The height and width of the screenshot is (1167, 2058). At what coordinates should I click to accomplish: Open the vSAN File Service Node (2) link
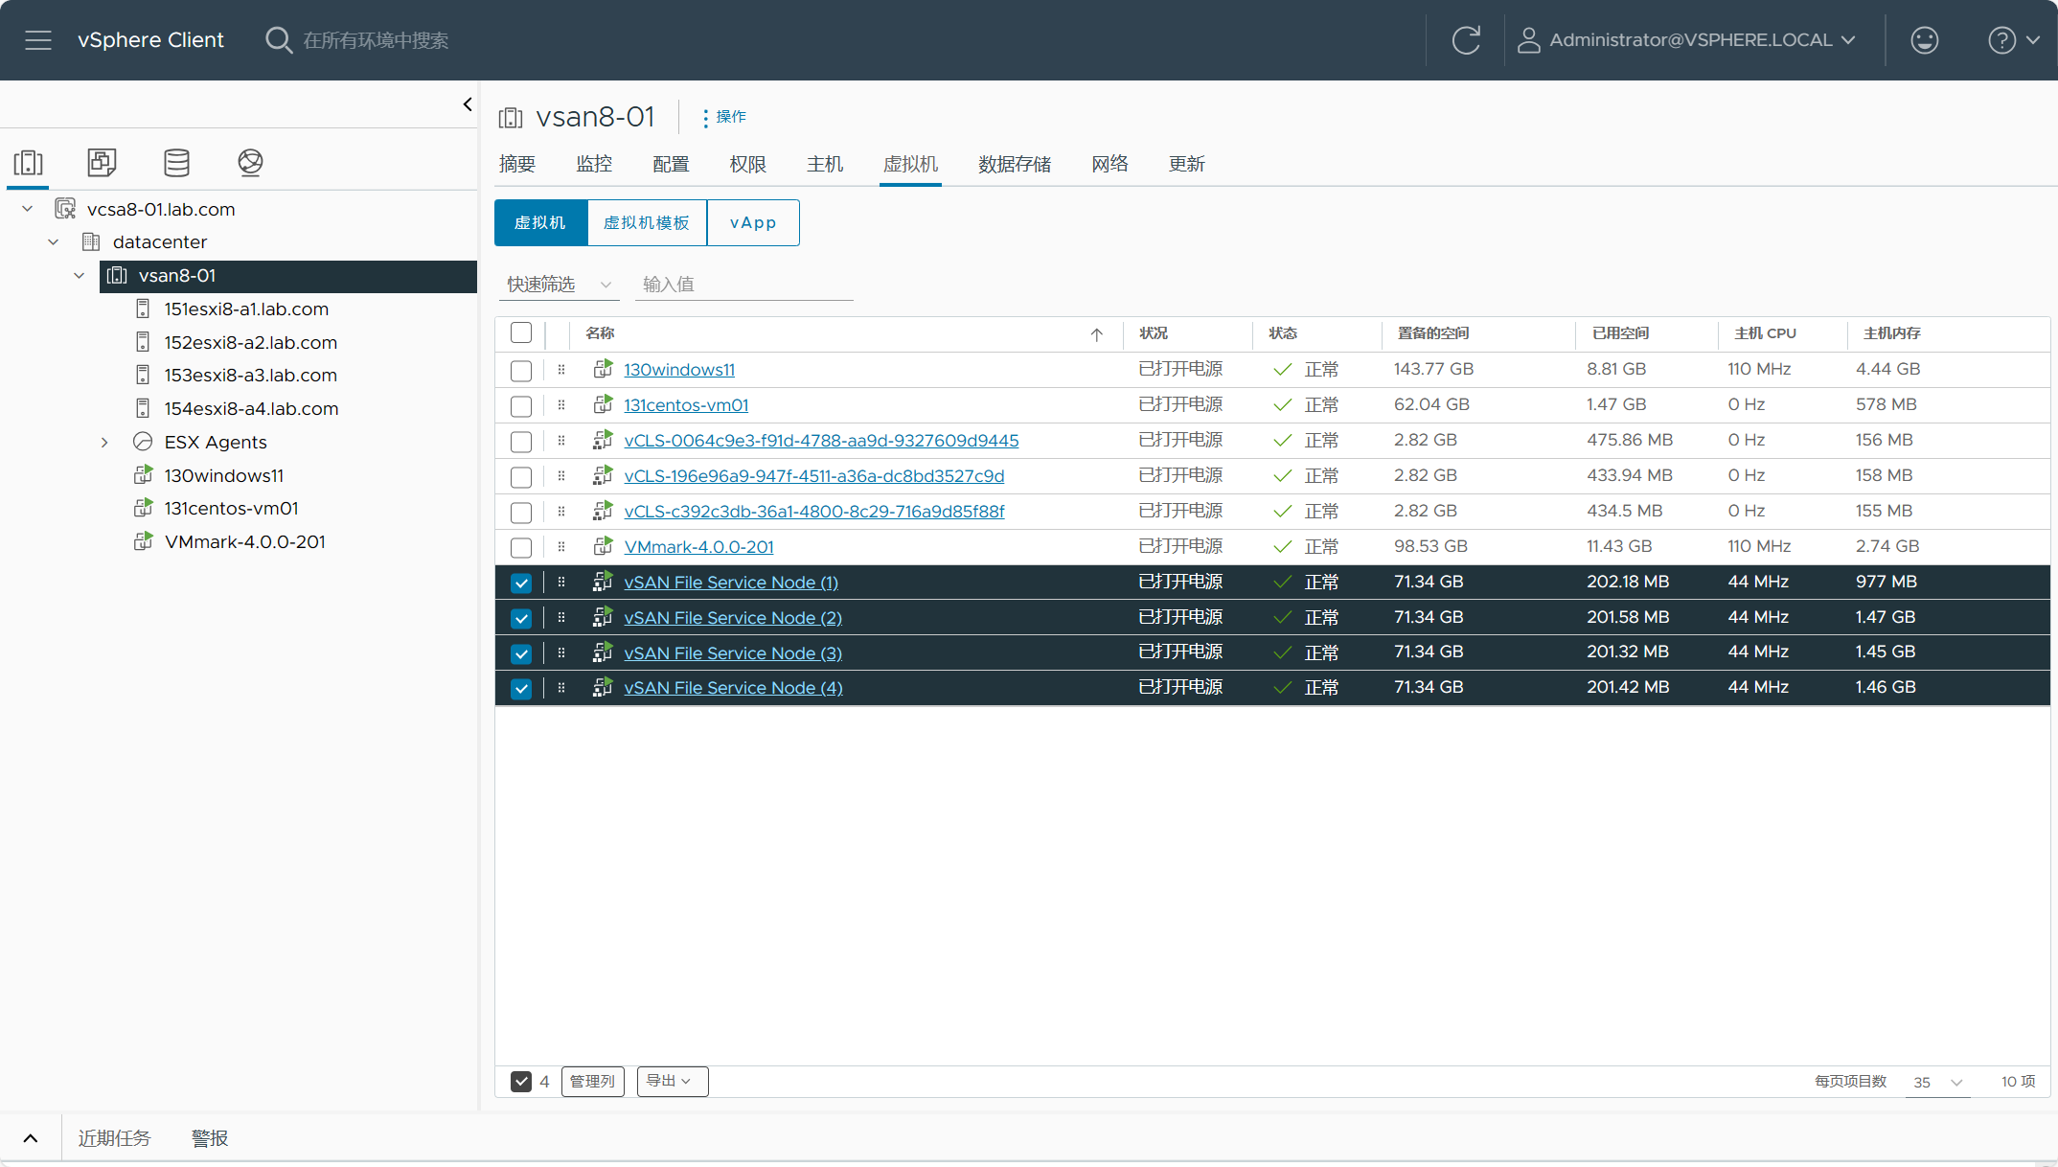(x=733, y=618)
